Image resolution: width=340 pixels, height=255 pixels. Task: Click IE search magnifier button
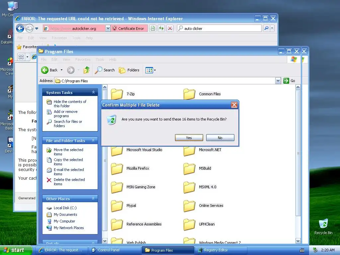[x=267, y=28]
